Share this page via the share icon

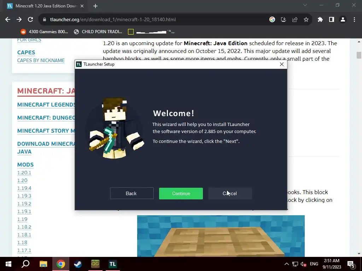pyautogui.click(x=295, y=20)
